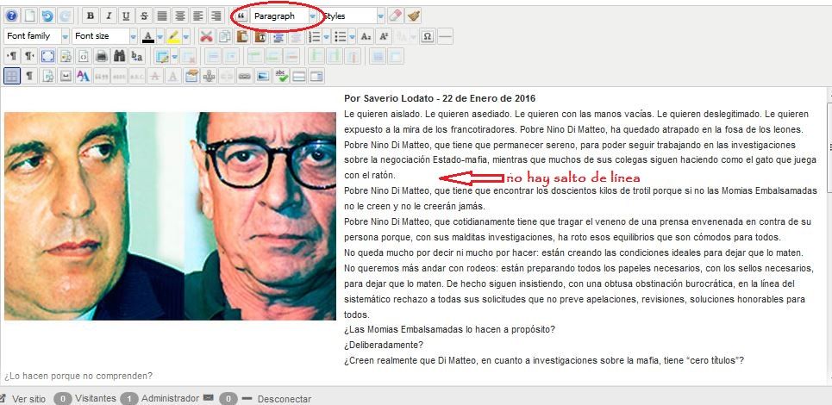Open the Styles dropdown
This screenshot has width=832, height=405.
[351, 16]
